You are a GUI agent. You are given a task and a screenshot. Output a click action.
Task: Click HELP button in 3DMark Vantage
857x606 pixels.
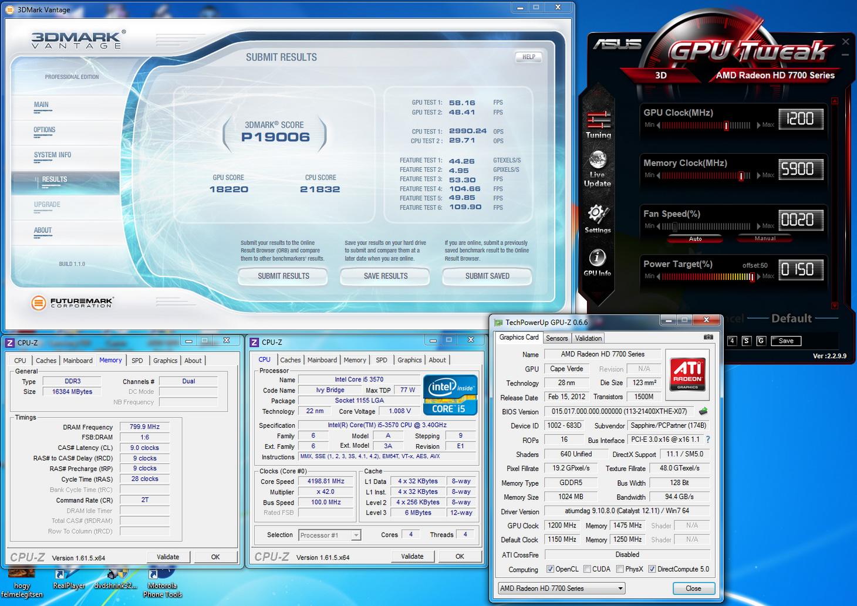tap(528, 57)
